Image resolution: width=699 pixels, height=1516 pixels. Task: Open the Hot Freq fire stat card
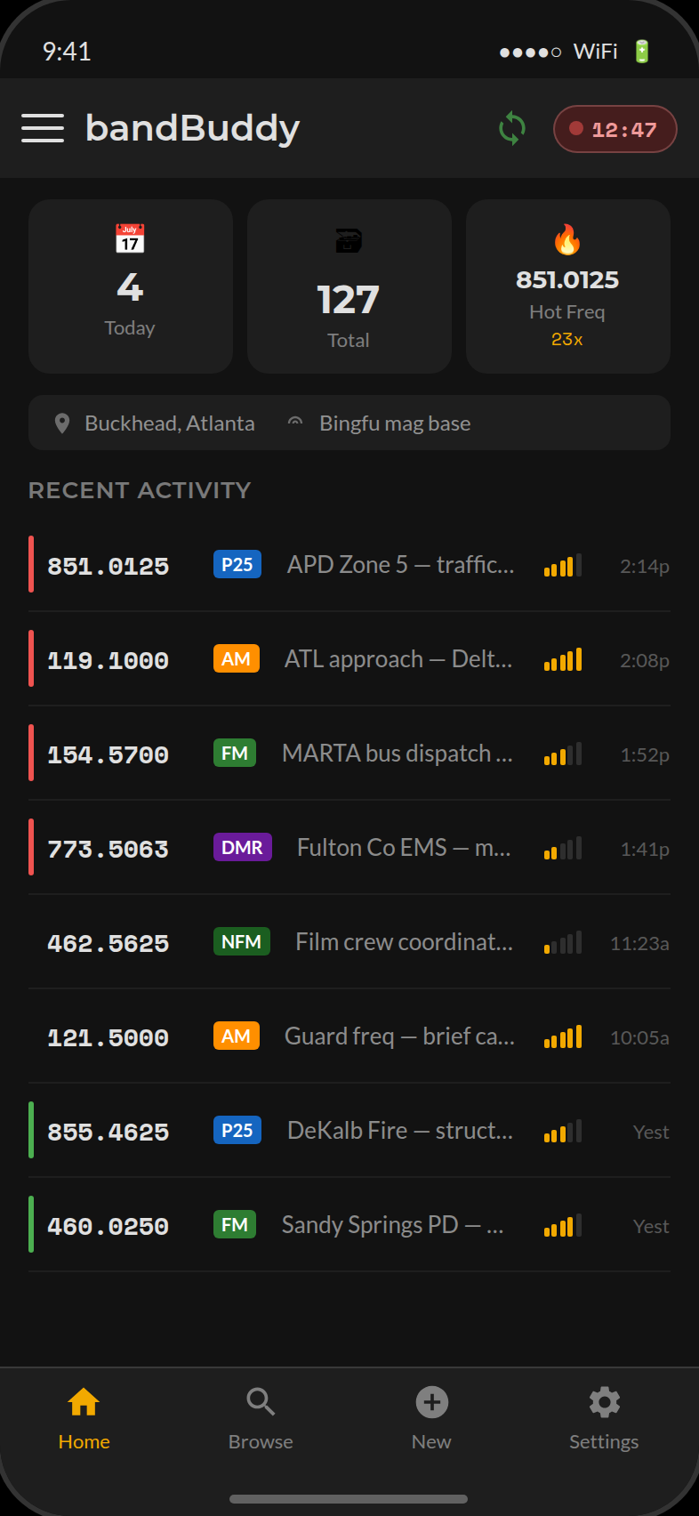pyautogui.click(x=566, y=285)
